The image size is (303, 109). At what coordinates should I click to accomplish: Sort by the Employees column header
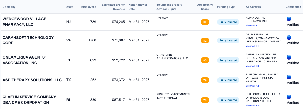coord(89,7)
